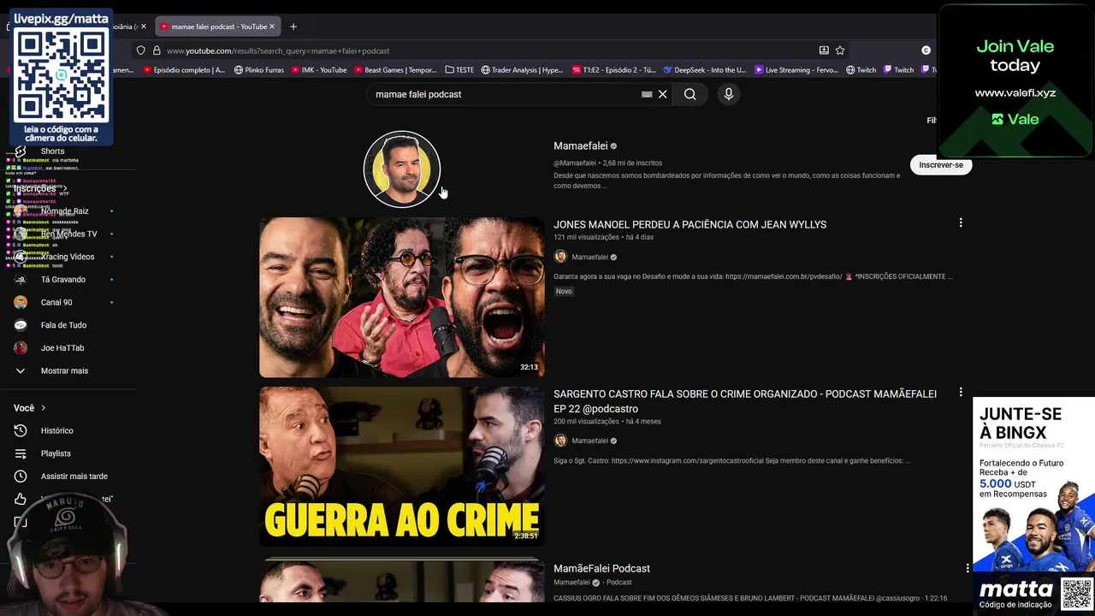The height and width of the screenshot is (616, 1095).
Task: Click the install/reader icon left of the star
Action: pyautogui.click(x=824, y=50)
